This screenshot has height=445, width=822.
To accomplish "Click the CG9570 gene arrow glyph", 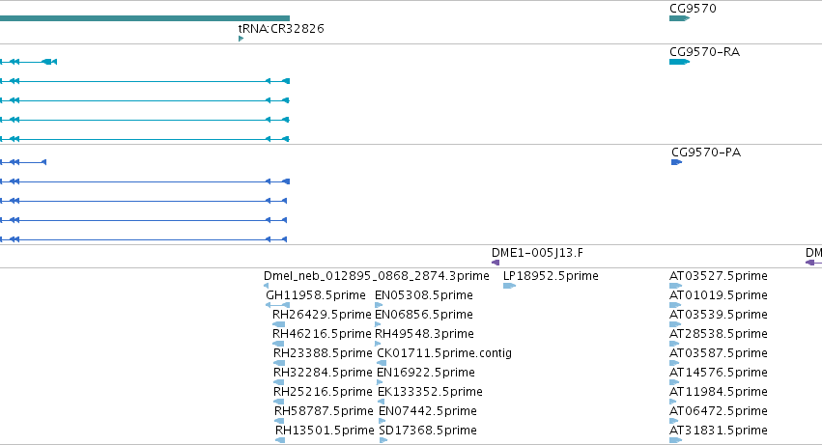I will (x=679, y=18).
